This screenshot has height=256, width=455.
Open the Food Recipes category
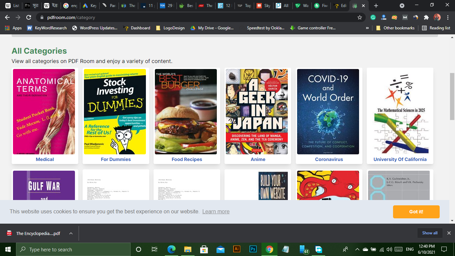click(187, 159)
